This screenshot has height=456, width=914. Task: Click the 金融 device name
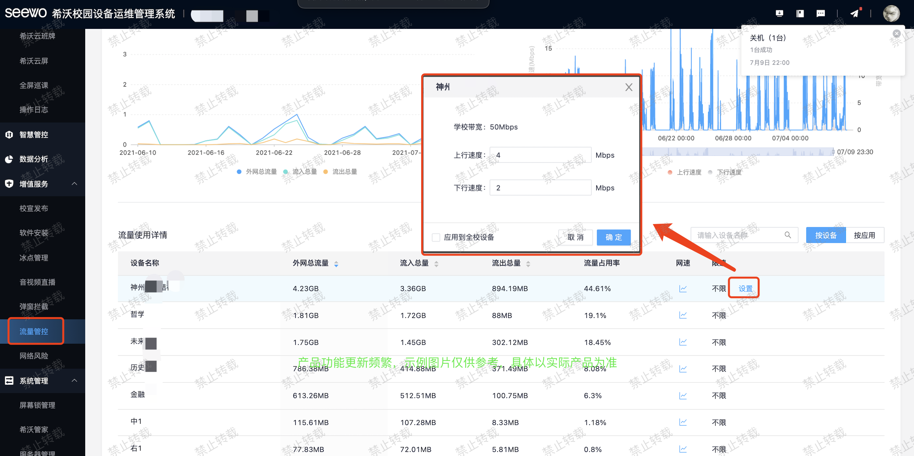(x=137, y=394)
